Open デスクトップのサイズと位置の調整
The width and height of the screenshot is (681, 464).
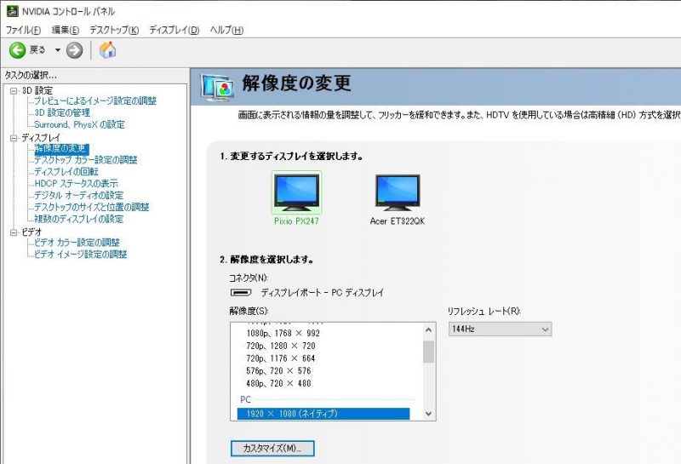coord(92,207)
